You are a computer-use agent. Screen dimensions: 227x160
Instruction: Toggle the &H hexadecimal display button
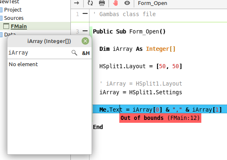click(x=86, y=53)
